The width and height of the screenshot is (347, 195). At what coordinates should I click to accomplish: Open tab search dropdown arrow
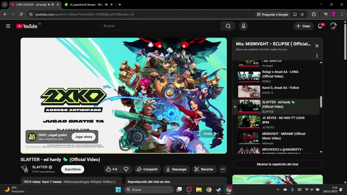tap(4, 5)
